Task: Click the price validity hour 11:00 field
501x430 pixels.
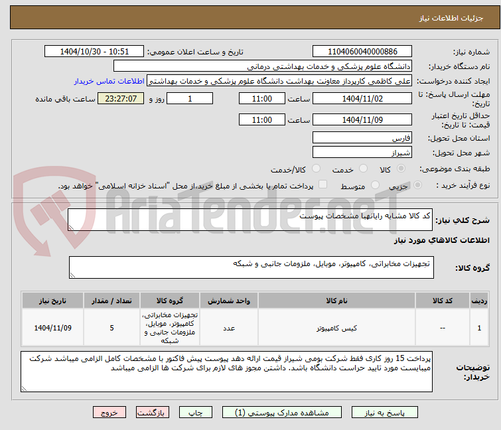Action: tap(261, 120)
